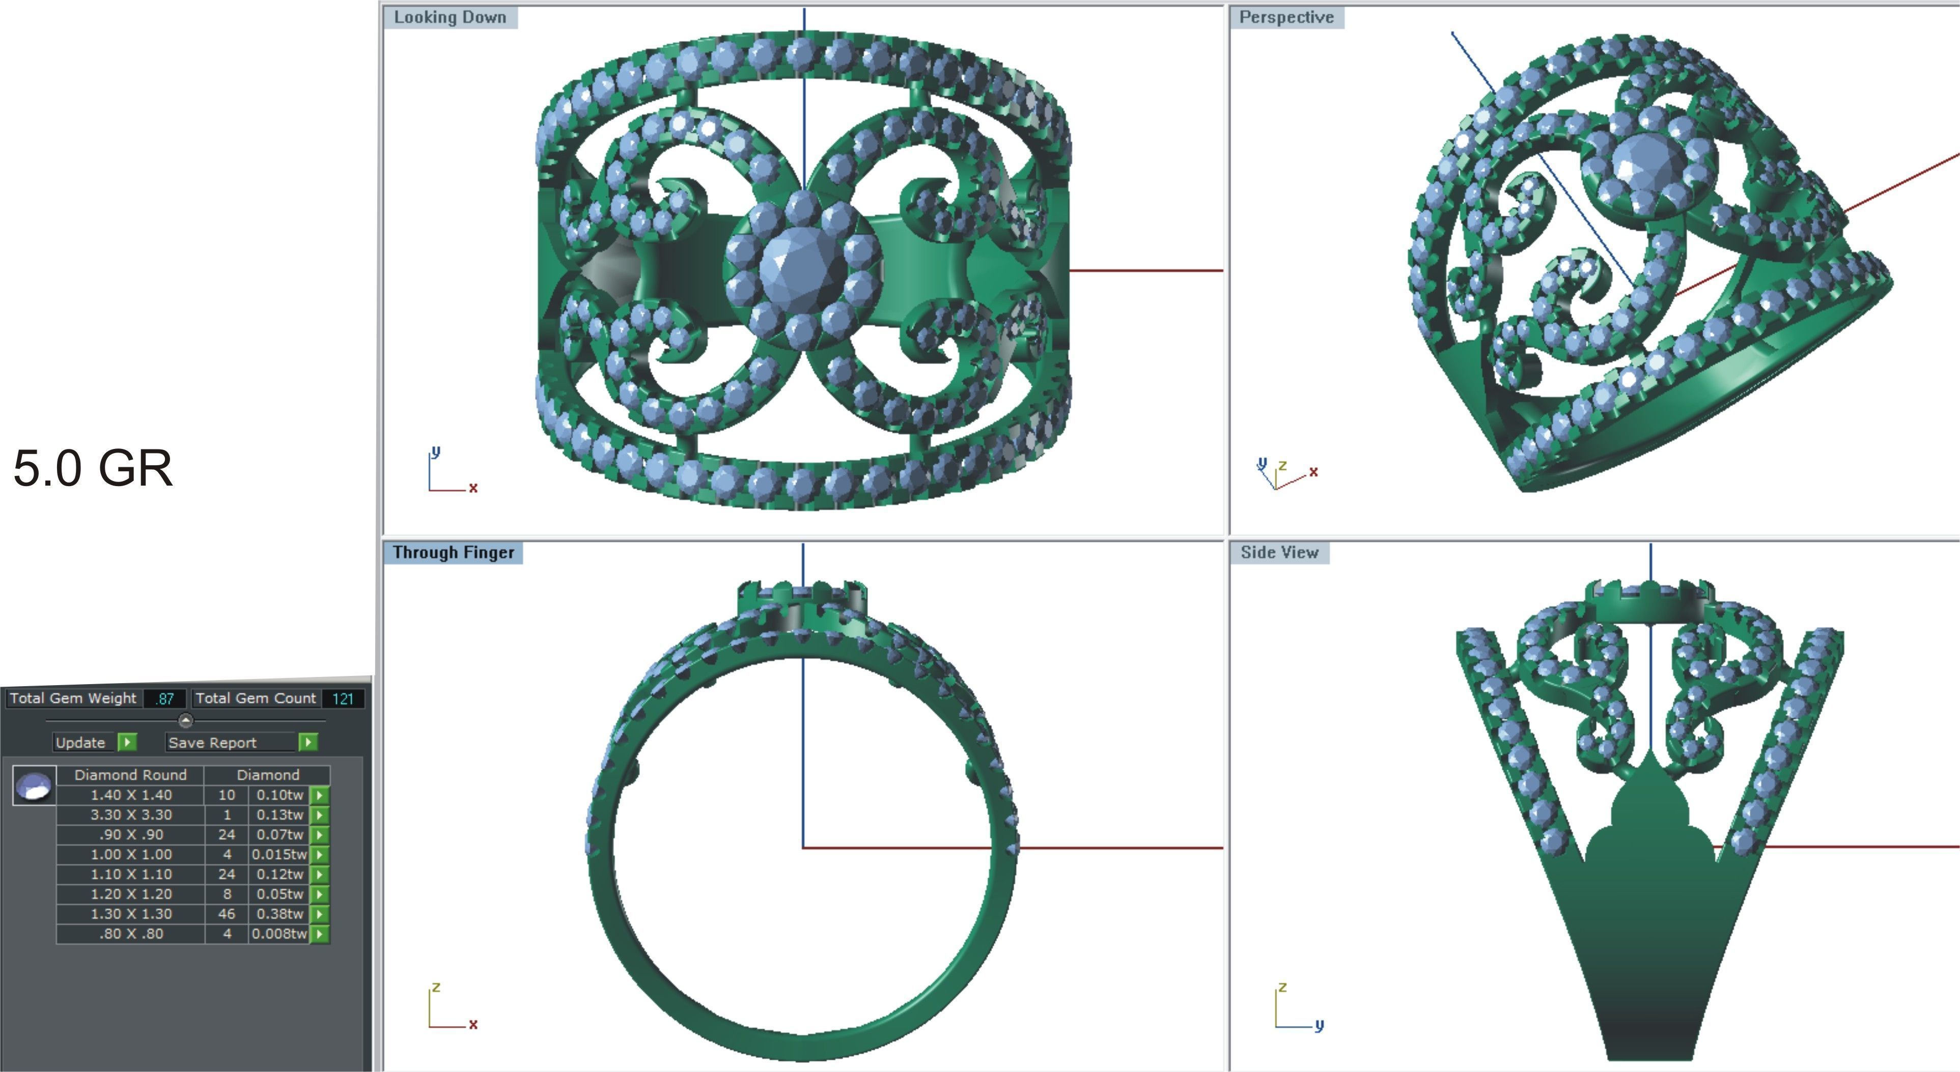Screen dimensions: 1960x1072
Task: Click the 0.38tw weight cell
Action: (279, 914)
